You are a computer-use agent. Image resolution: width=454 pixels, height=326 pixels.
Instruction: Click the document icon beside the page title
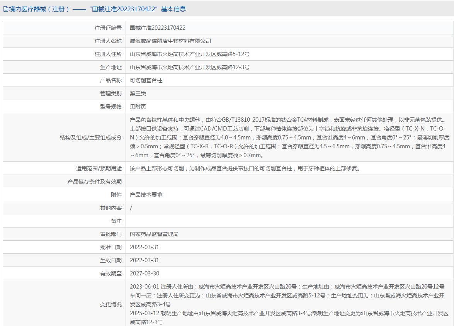(5, 9)
